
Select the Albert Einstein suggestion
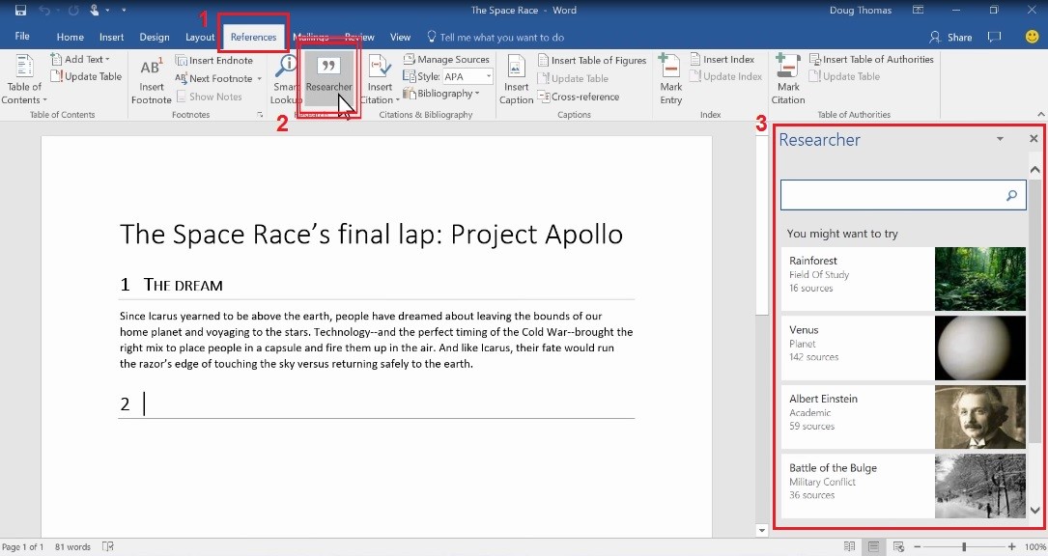[x=903, y=416]
